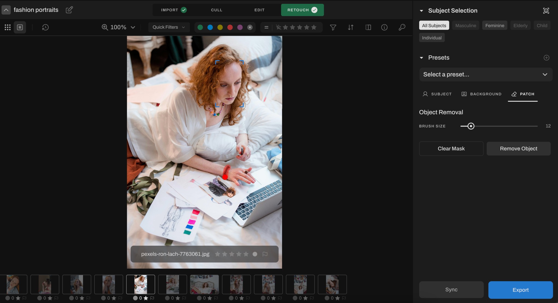Open the image info icon

[x=384, y=27]
